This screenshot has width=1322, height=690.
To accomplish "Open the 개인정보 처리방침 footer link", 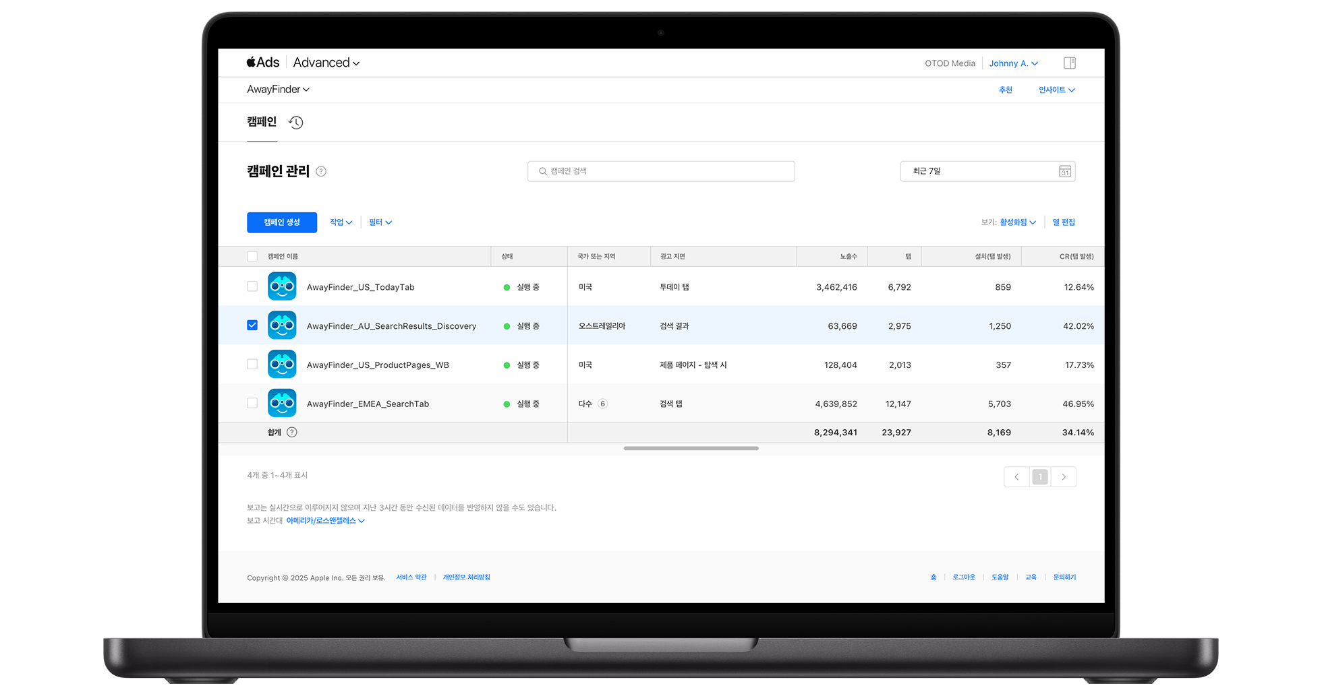I will click(467, 577).
